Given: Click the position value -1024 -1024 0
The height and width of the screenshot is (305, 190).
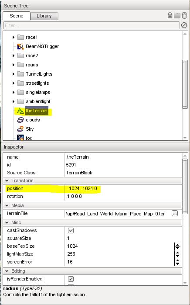Looking at the screenshot, I should click(82, 188).
